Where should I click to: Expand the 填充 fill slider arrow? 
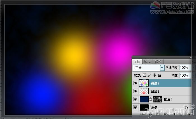[193, 75]
